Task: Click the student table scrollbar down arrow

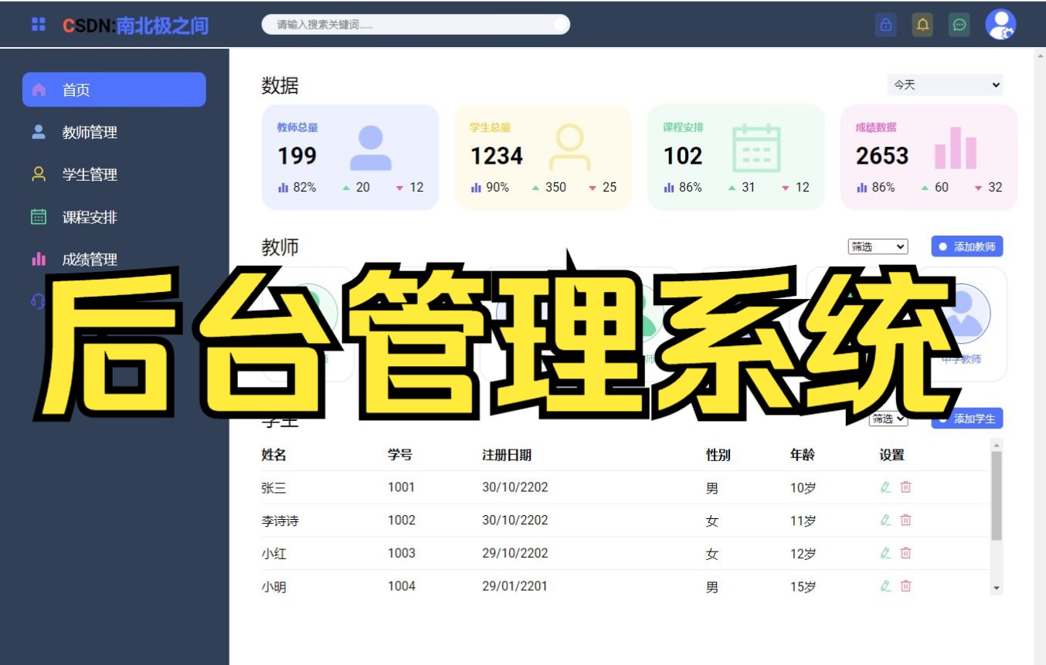Action: pos(997,589)
